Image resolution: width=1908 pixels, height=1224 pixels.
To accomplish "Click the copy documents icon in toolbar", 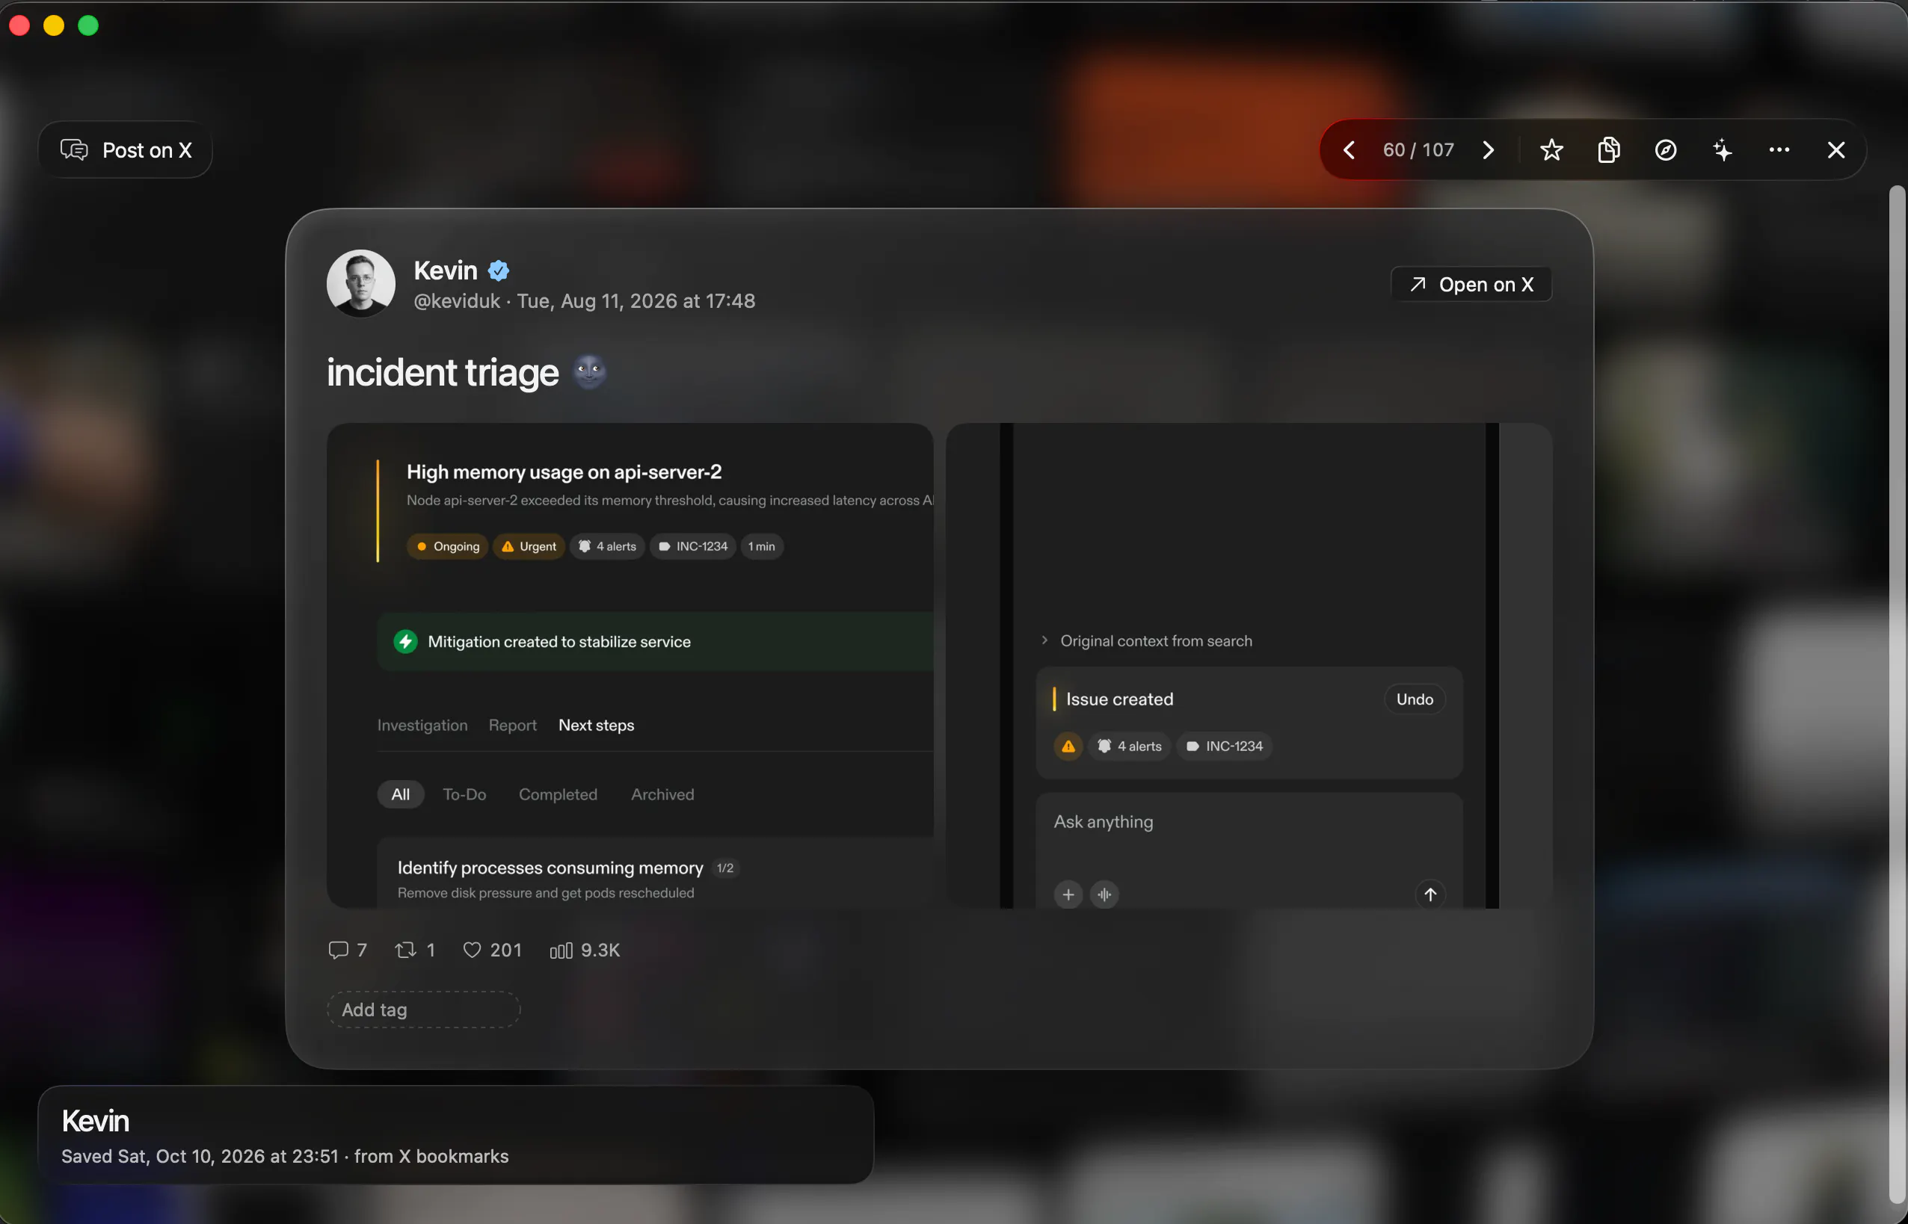I will click(x=1608, y=150).
